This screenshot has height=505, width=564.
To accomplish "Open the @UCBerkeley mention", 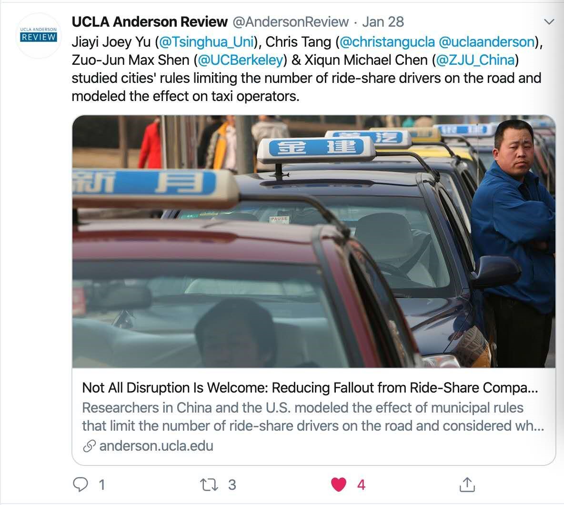I will click(240, 60).
